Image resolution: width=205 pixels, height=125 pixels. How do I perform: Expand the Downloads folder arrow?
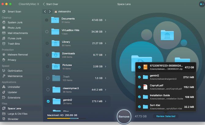(106, 55)
